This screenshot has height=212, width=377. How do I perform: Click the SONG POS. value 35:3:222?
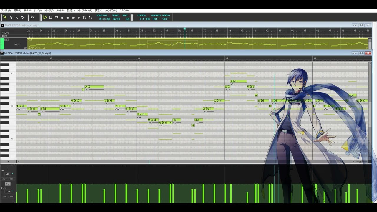[105, 19]
